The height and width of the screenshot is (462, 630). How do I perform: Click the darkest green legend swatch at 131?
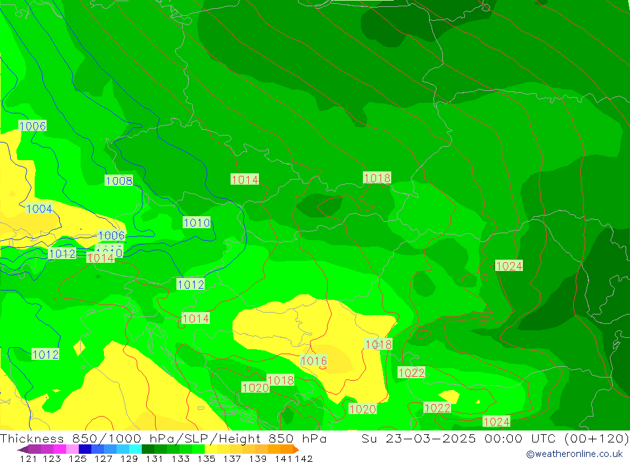(x=148, y=449)
